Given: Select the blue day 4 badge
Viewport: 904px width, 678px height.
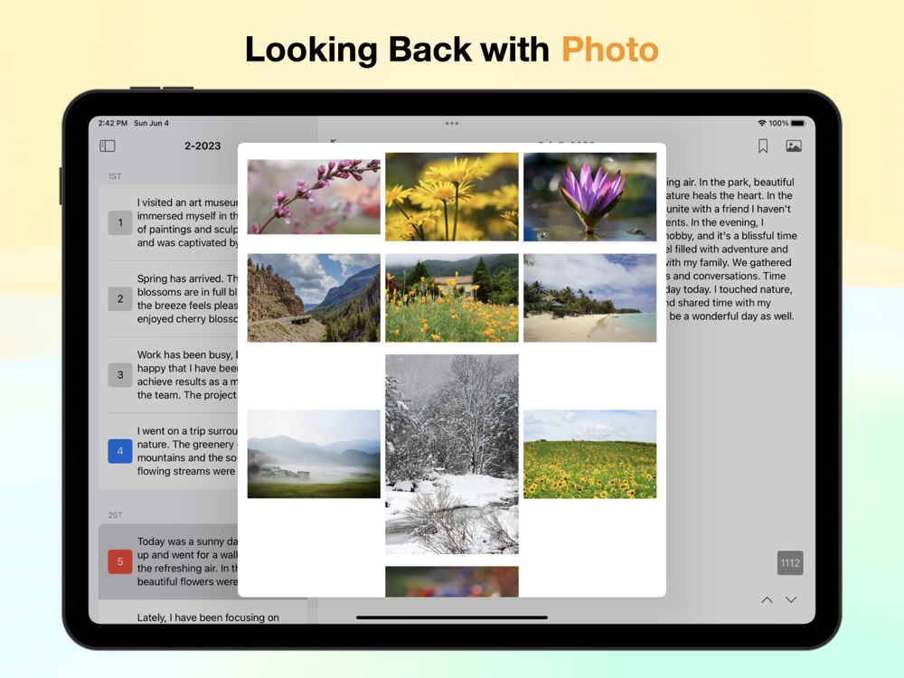Looking at the screenshot, I should coord(120,451).
